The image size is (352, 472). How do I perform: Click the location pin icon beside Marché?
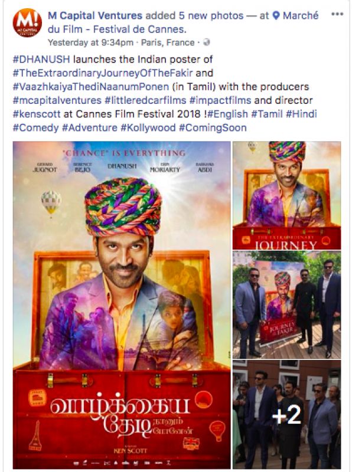(276, 15)
